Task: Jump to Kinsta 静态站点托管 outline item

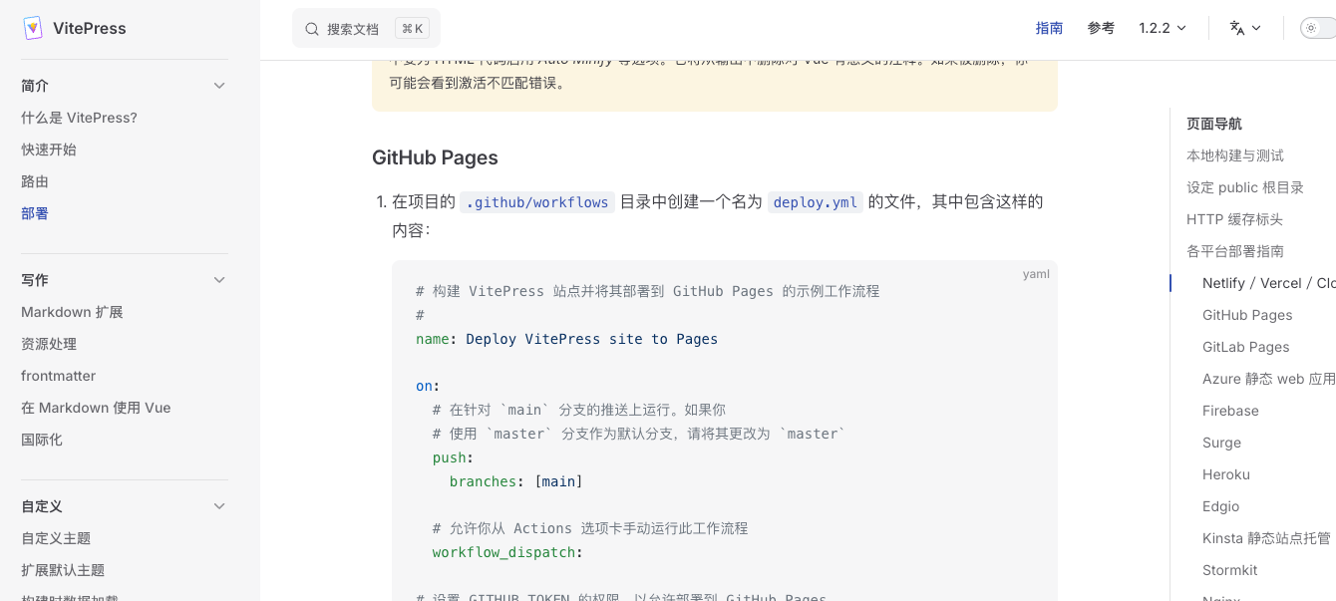Action: coord(1266,538)
